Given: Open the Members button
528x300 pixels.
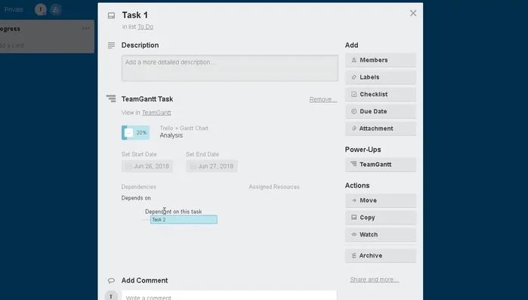Looking at the screenshot, I should point(381,60).
